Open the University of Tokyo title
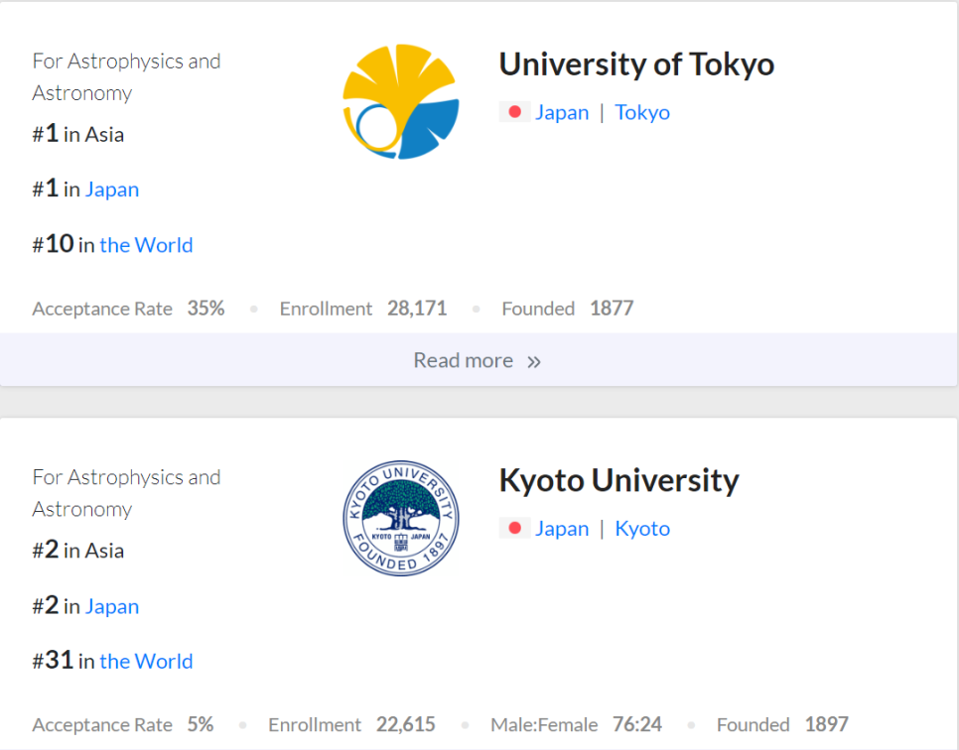The width and height of the screenshot is (959, 750). [636, 64]
